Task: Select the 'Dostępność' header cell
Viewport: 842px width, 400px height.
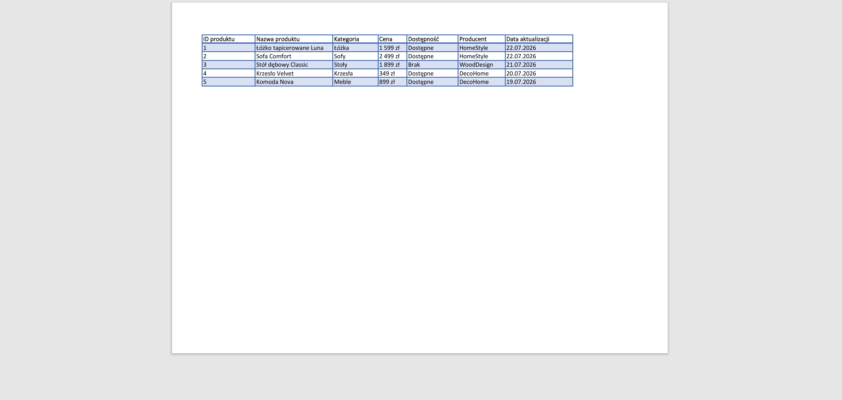Action: point(432,39)
